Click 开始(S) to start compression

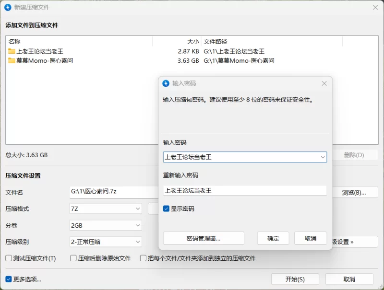(295, 279)
